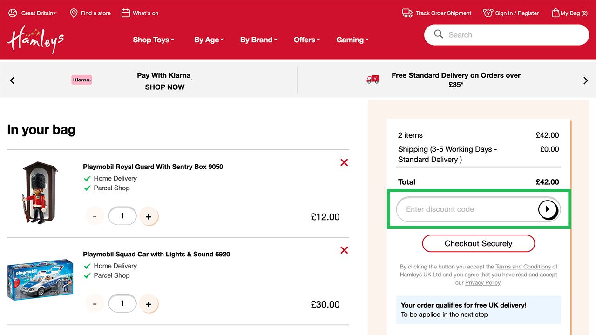The width and height of the screenshot is (596, 335).
Task: Increase Royal Guard quantity with plus
Action: tap(149, 216)
